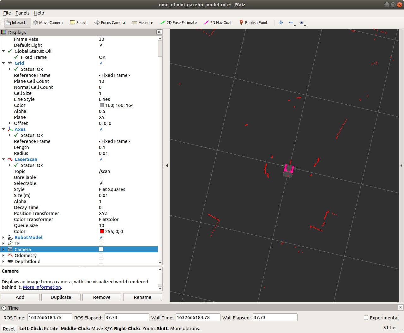Enable the Camera display checkbox
Viewport: 404px width, 333px height.
pos(101,249)
